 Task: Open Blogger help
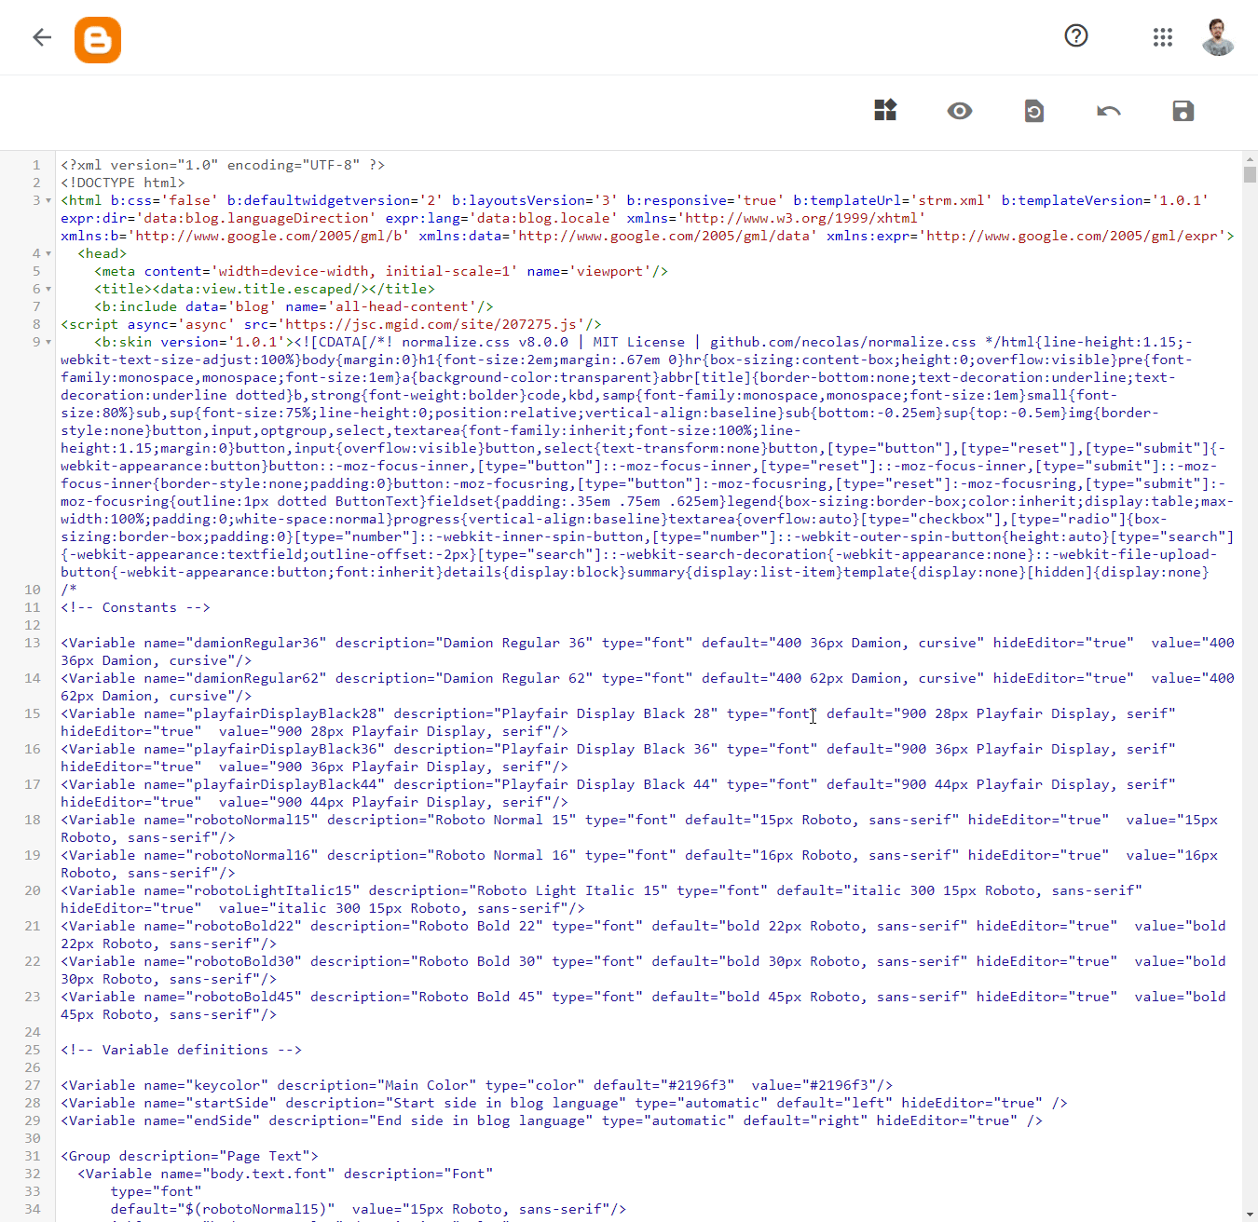click(x=1076, y=36)
